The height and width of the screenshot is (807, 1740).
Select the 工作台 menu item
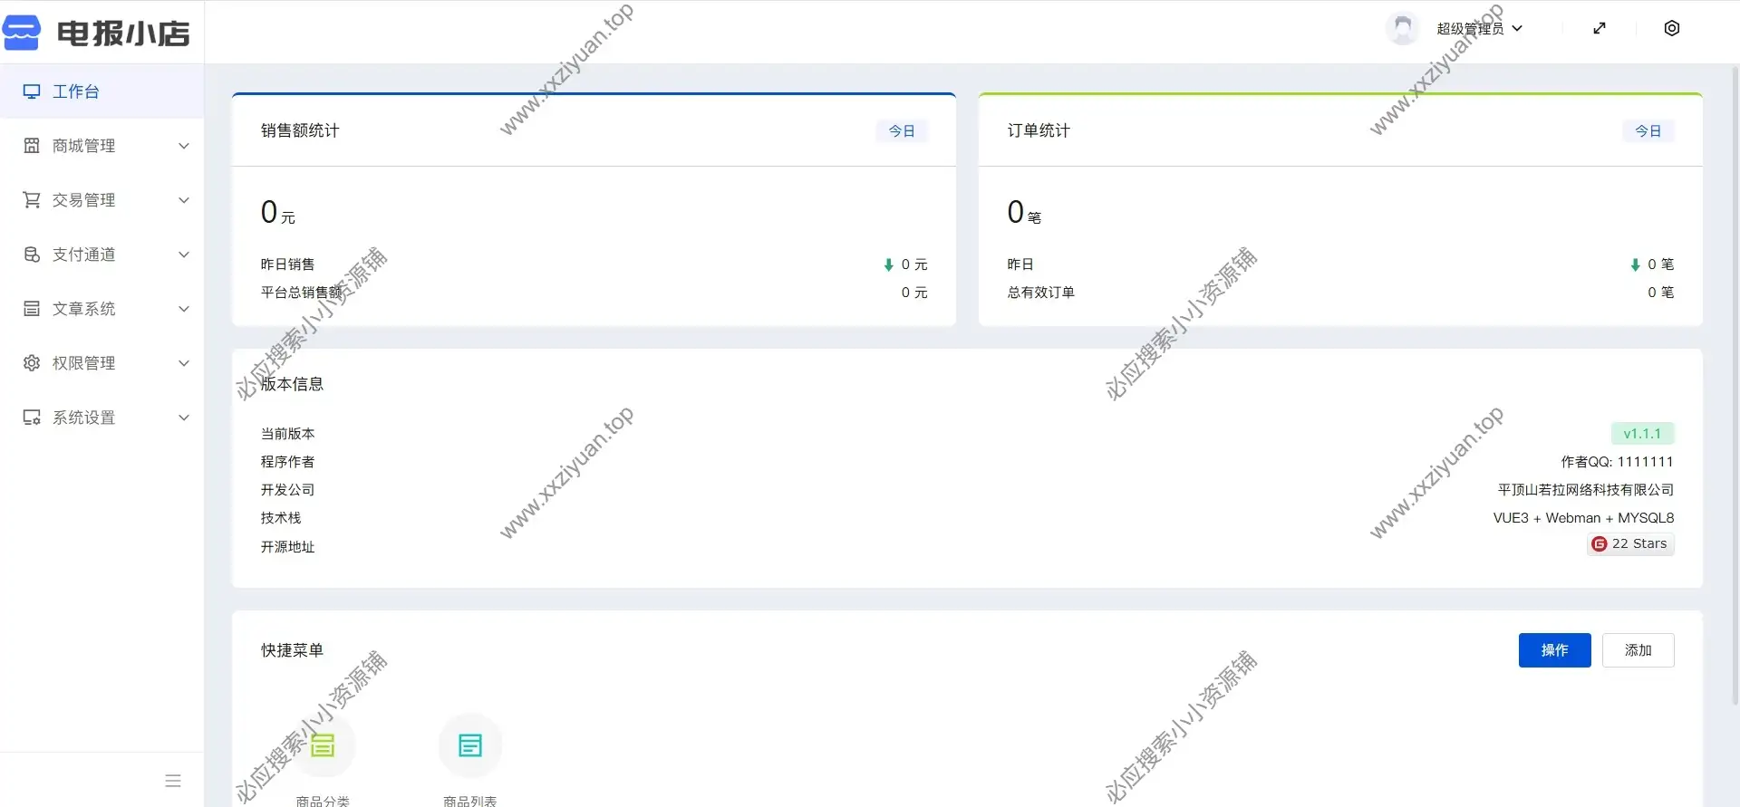[76, 91]
